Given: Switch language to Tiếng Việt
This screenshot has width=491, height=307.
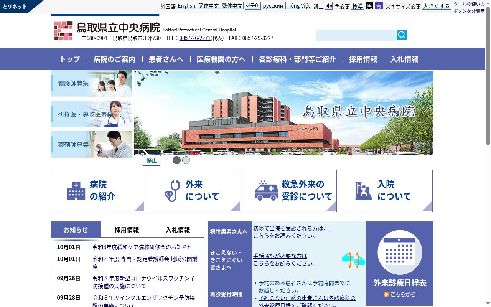Looking at the screenshot, I should 298,6.
